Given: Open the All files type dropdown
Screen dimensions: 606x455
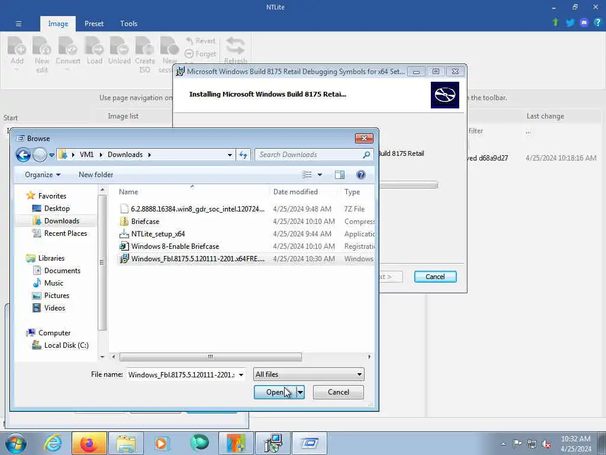Looking at the screenshot, I should tap(309, 374).
